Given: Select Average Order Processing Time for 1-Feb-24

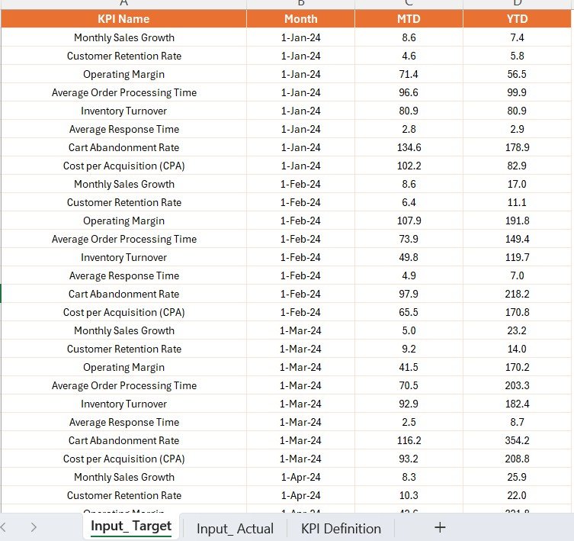Looking at the screenshot, I should (123, 239).
